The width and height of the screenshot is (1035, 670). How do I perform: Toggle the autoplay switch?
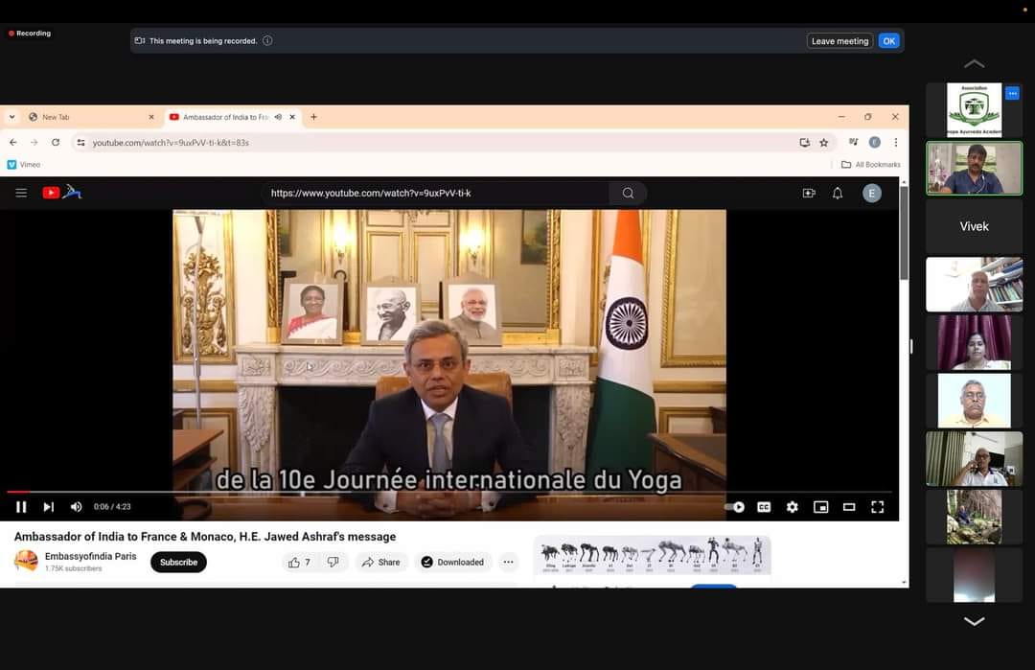735,507
